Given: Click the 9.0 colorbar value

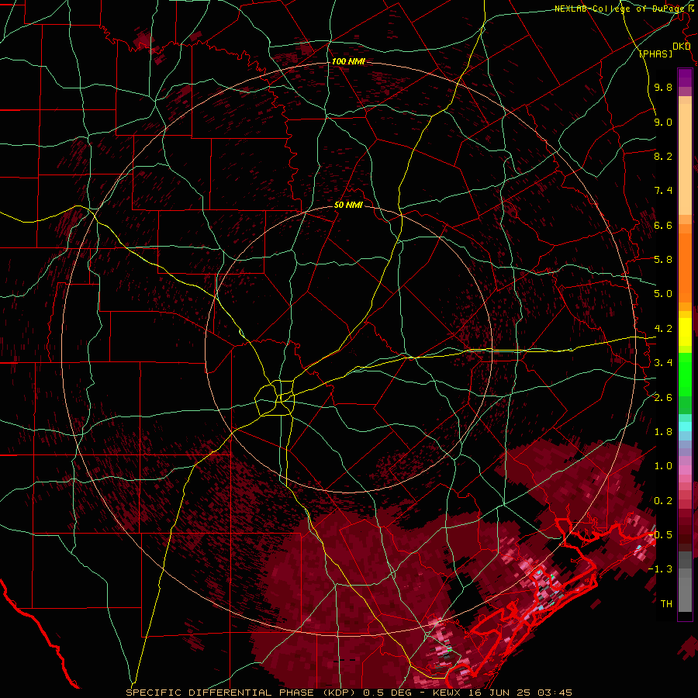Looking at the screenshot, I should click(663, 123).
